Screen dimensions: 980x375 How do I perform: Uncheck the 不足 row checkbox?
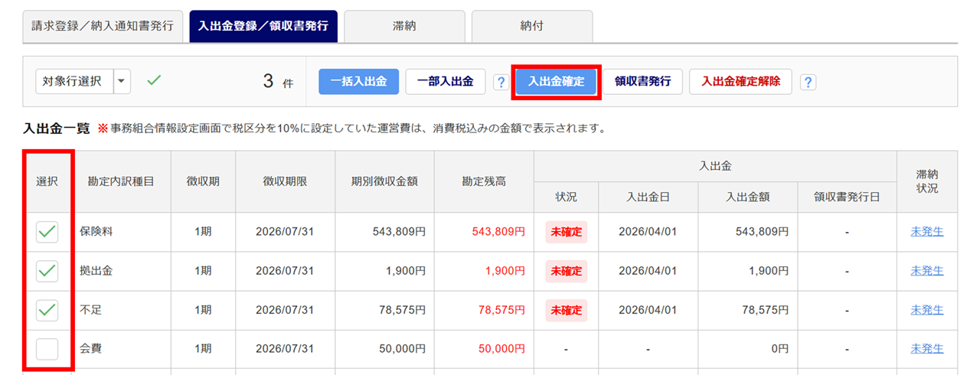[x=47, y=310]
